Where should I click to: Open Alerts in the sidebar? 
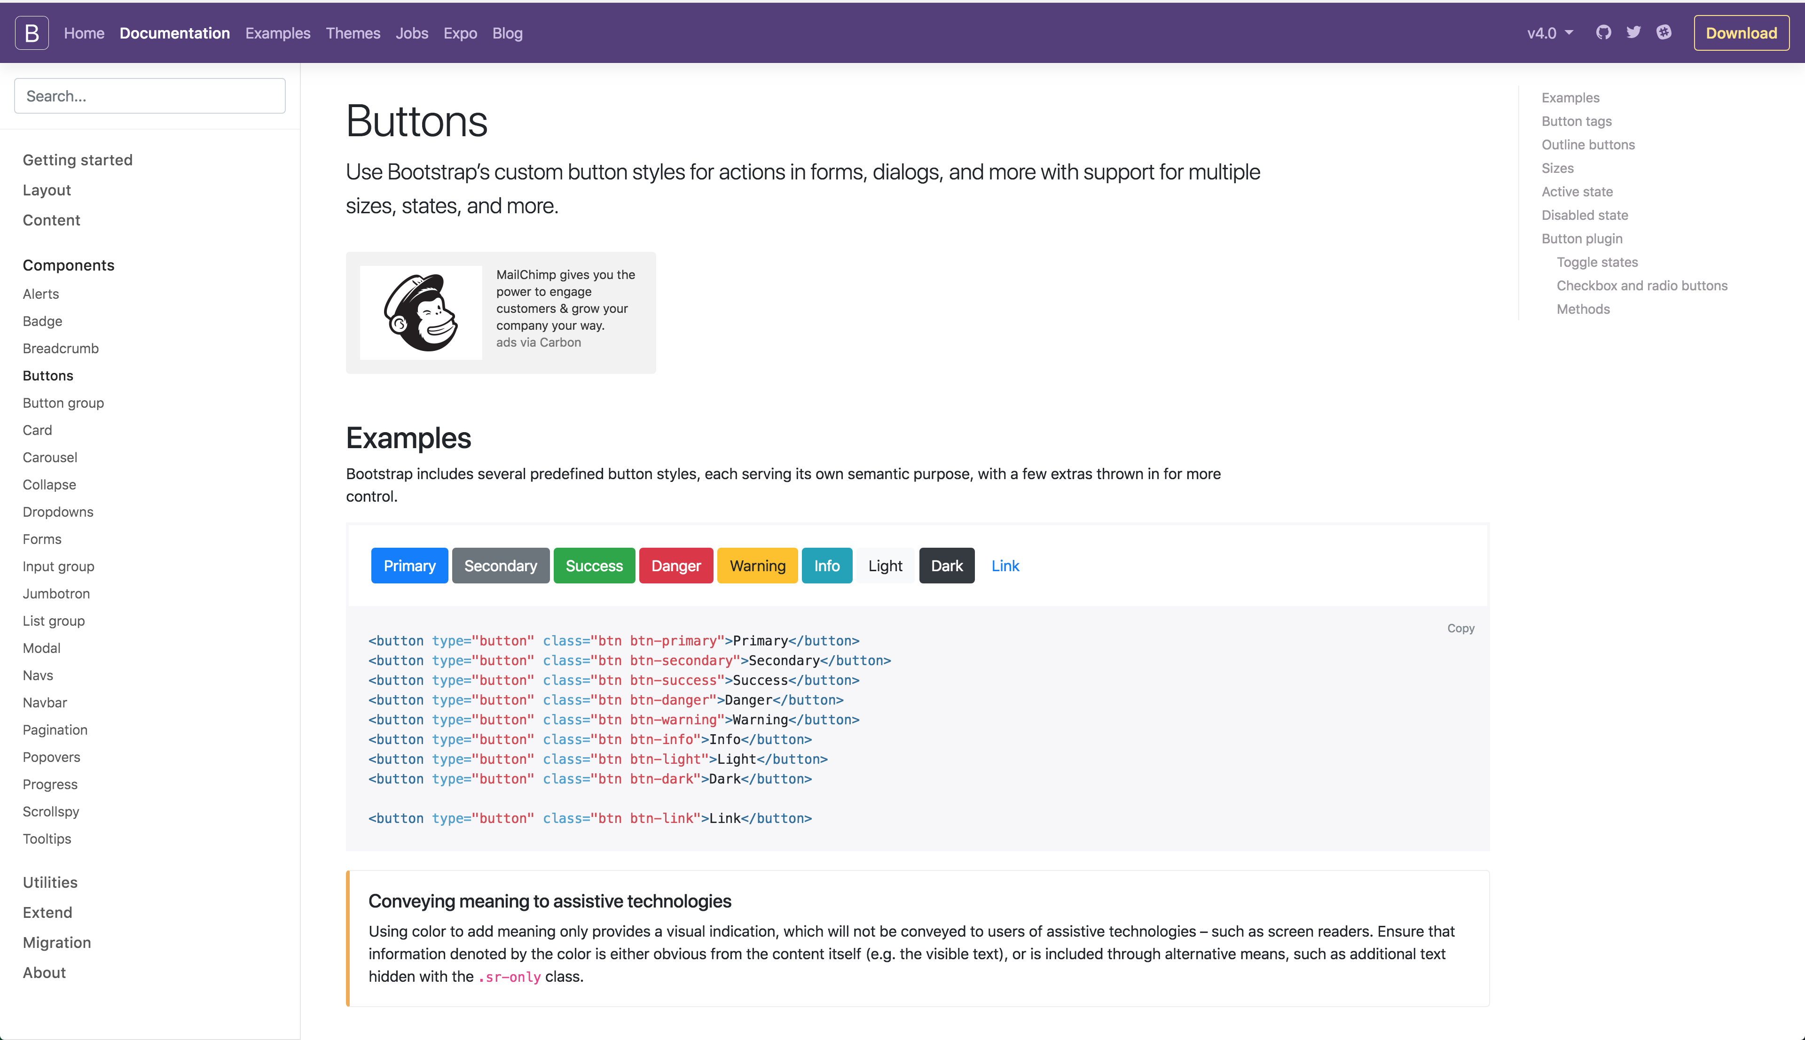[41, 294]
